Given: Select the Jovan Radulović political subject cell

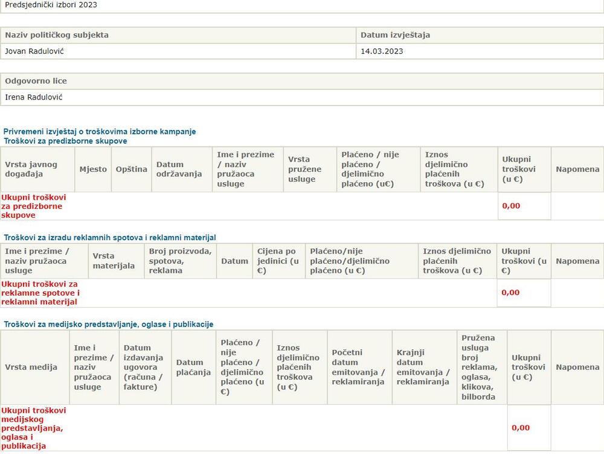Looking at the screenshot, I should point(34,51).
